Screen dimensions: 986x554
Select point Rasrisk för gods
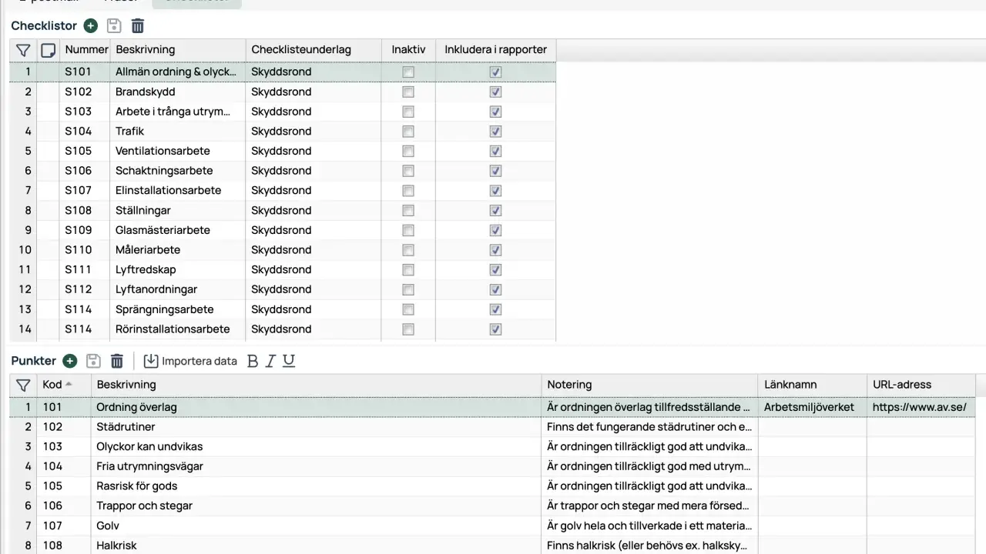(x=492, y=486)
